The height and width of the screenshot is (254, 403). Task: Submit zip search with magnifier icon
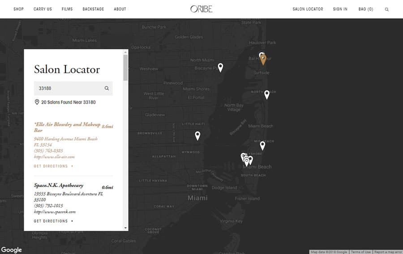[107, 89]
